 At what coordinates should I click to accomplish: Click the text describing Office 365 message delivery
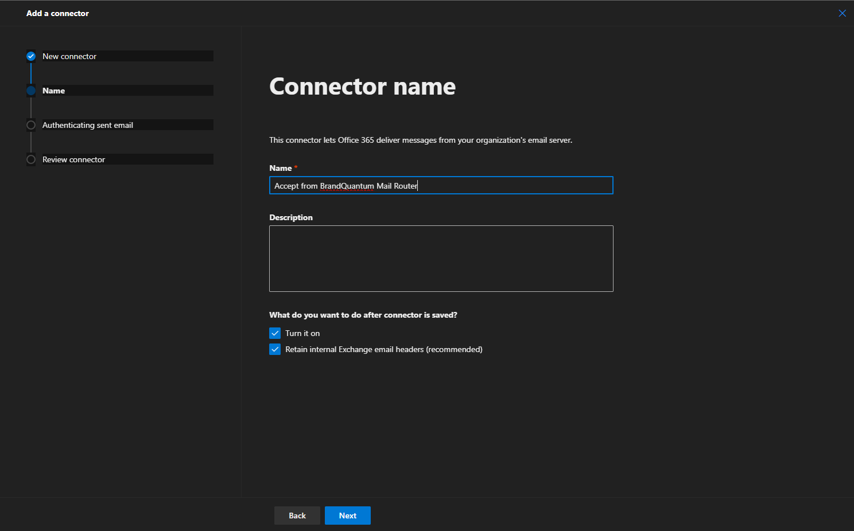tap(421, 140)
